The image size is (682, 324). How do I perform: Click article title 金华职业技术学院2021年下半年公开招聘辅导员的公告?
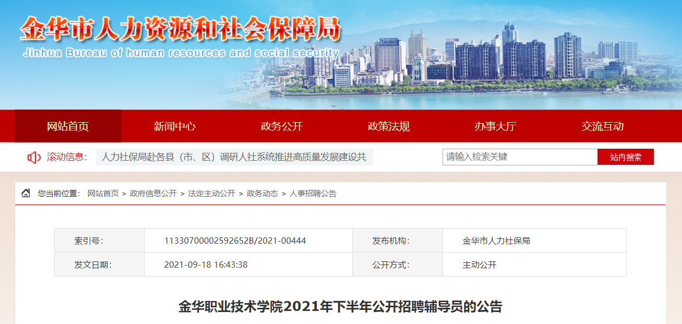tap(341, 306)
